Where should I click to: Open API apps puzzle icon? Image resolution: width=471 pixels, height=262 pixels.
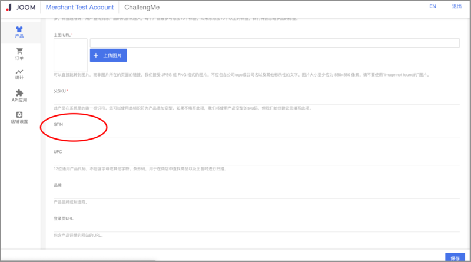[19, 93]
